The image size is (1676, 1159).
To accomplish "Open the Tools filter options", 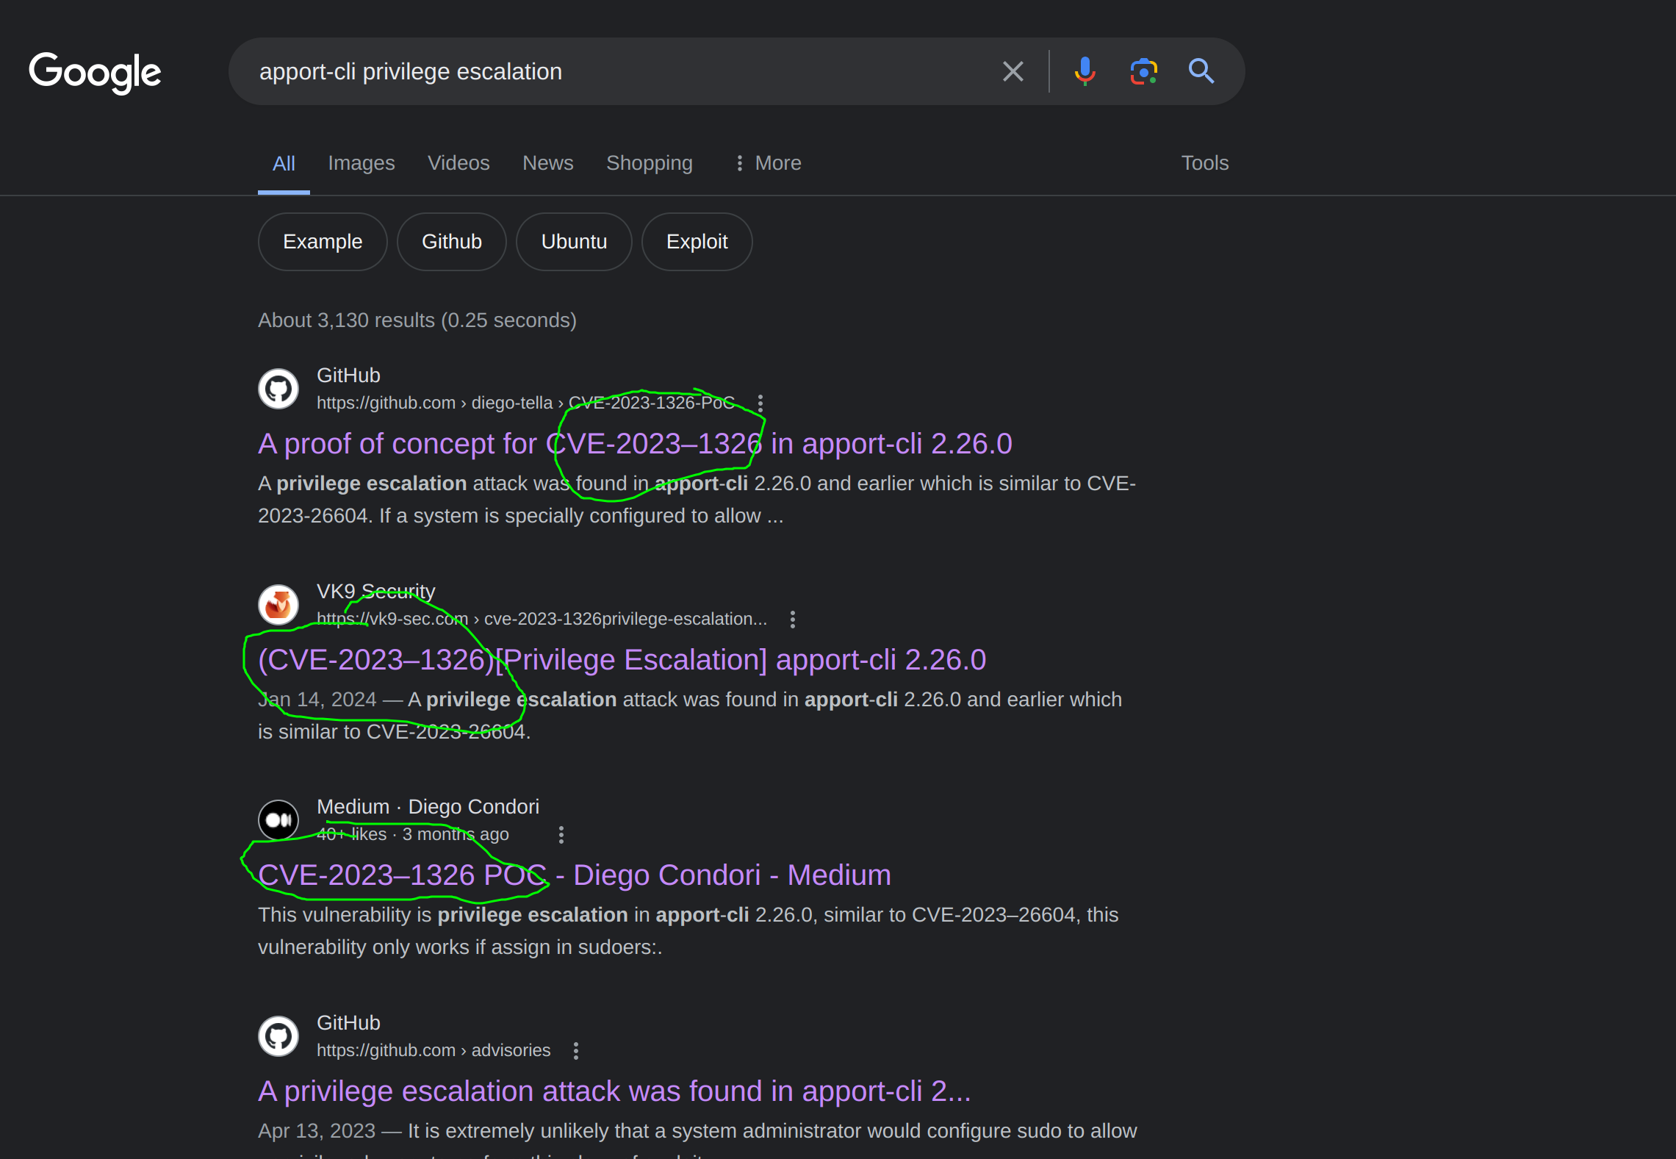I will pyautogui.click(x=1204, y=163).
